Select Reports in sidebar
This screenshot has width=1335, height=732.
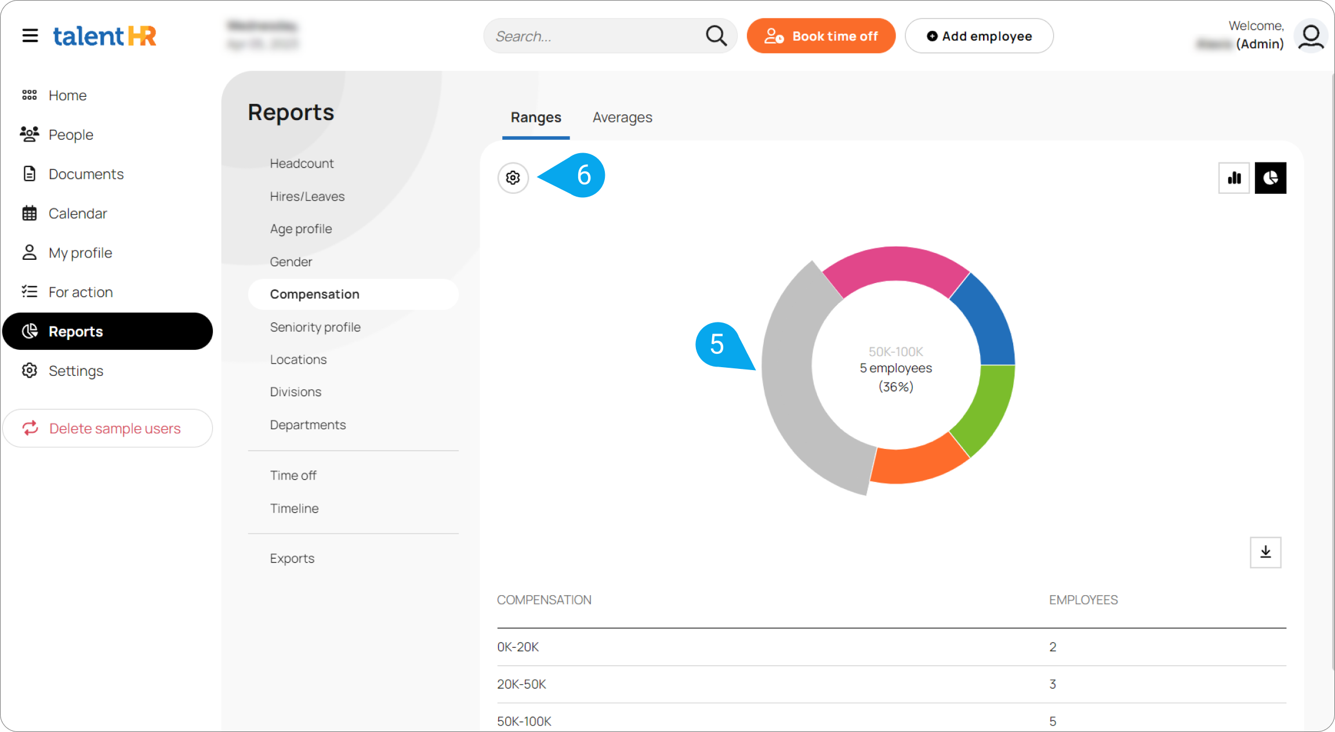point(108,331)
